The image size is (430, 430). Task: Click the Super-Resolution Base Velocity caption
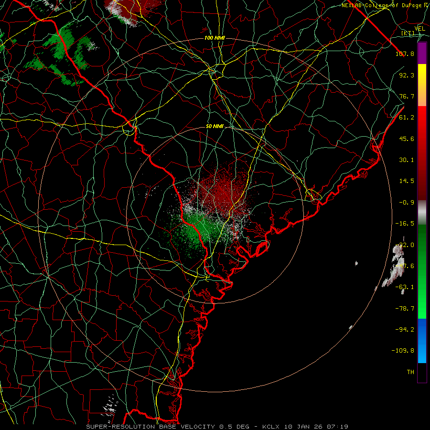(217, 427)
